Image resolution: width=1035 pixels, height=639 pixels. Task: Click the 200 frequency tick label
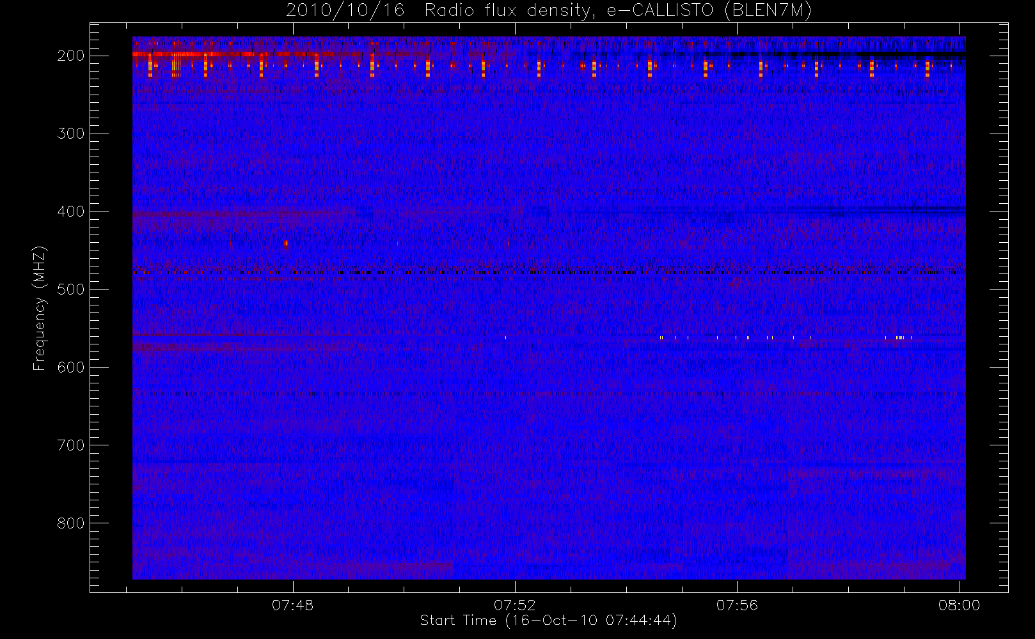71,56
